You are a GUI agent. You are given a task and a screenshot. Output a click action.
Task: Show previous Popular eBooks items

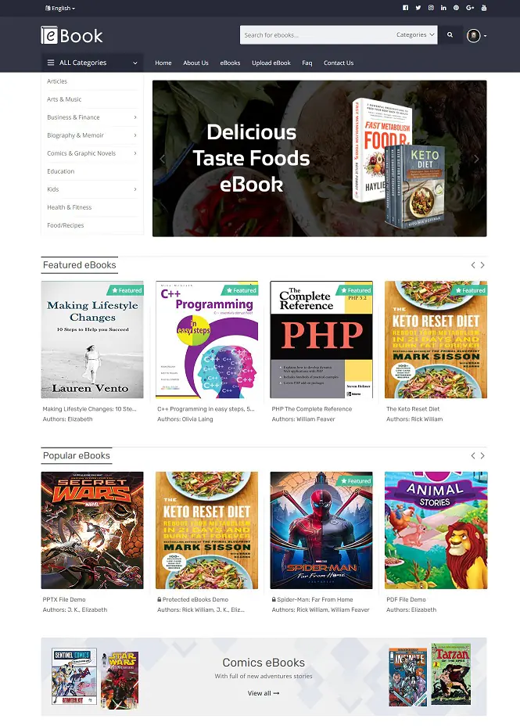(473, 455)
